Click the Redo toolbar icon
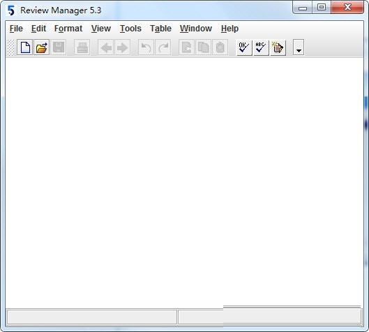This screenshot has width=369, height=332. click(163, 47)
